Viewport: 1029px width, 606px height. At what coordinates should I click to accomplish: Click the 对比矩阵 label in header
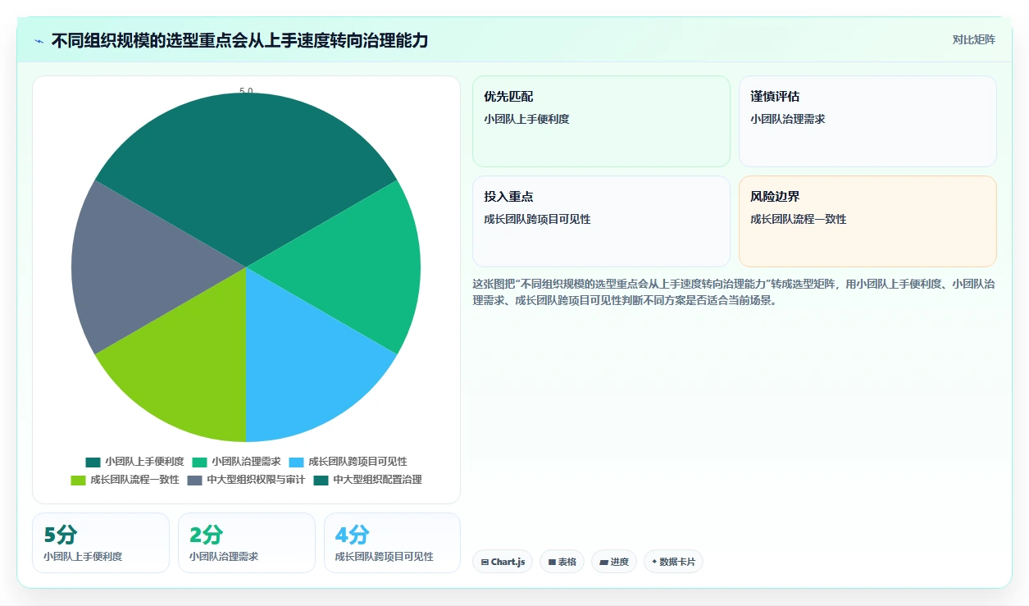974,39
